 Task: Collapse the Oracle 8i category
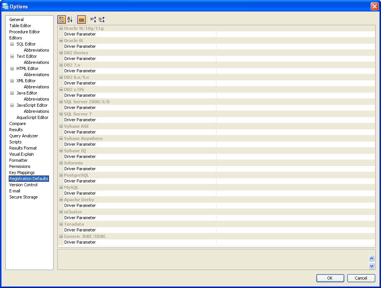[61, 40]
